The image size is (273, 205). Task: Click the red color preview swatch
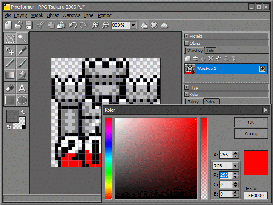[256, 163]
